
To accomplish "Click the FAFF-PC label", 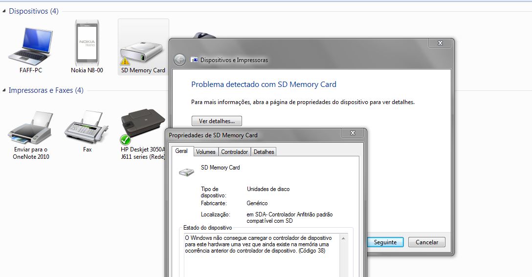I will pyautogui.click(x=31, y=70).
